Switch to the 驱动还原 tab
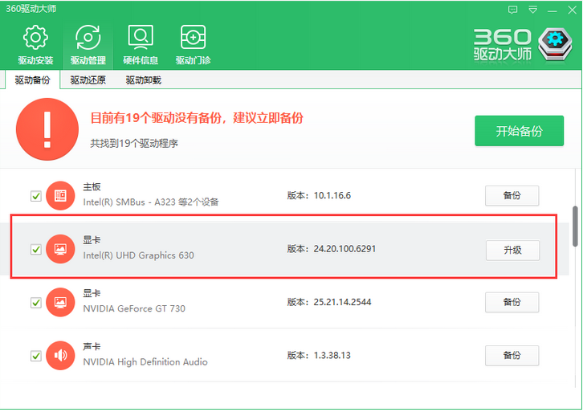 (88, 80)
